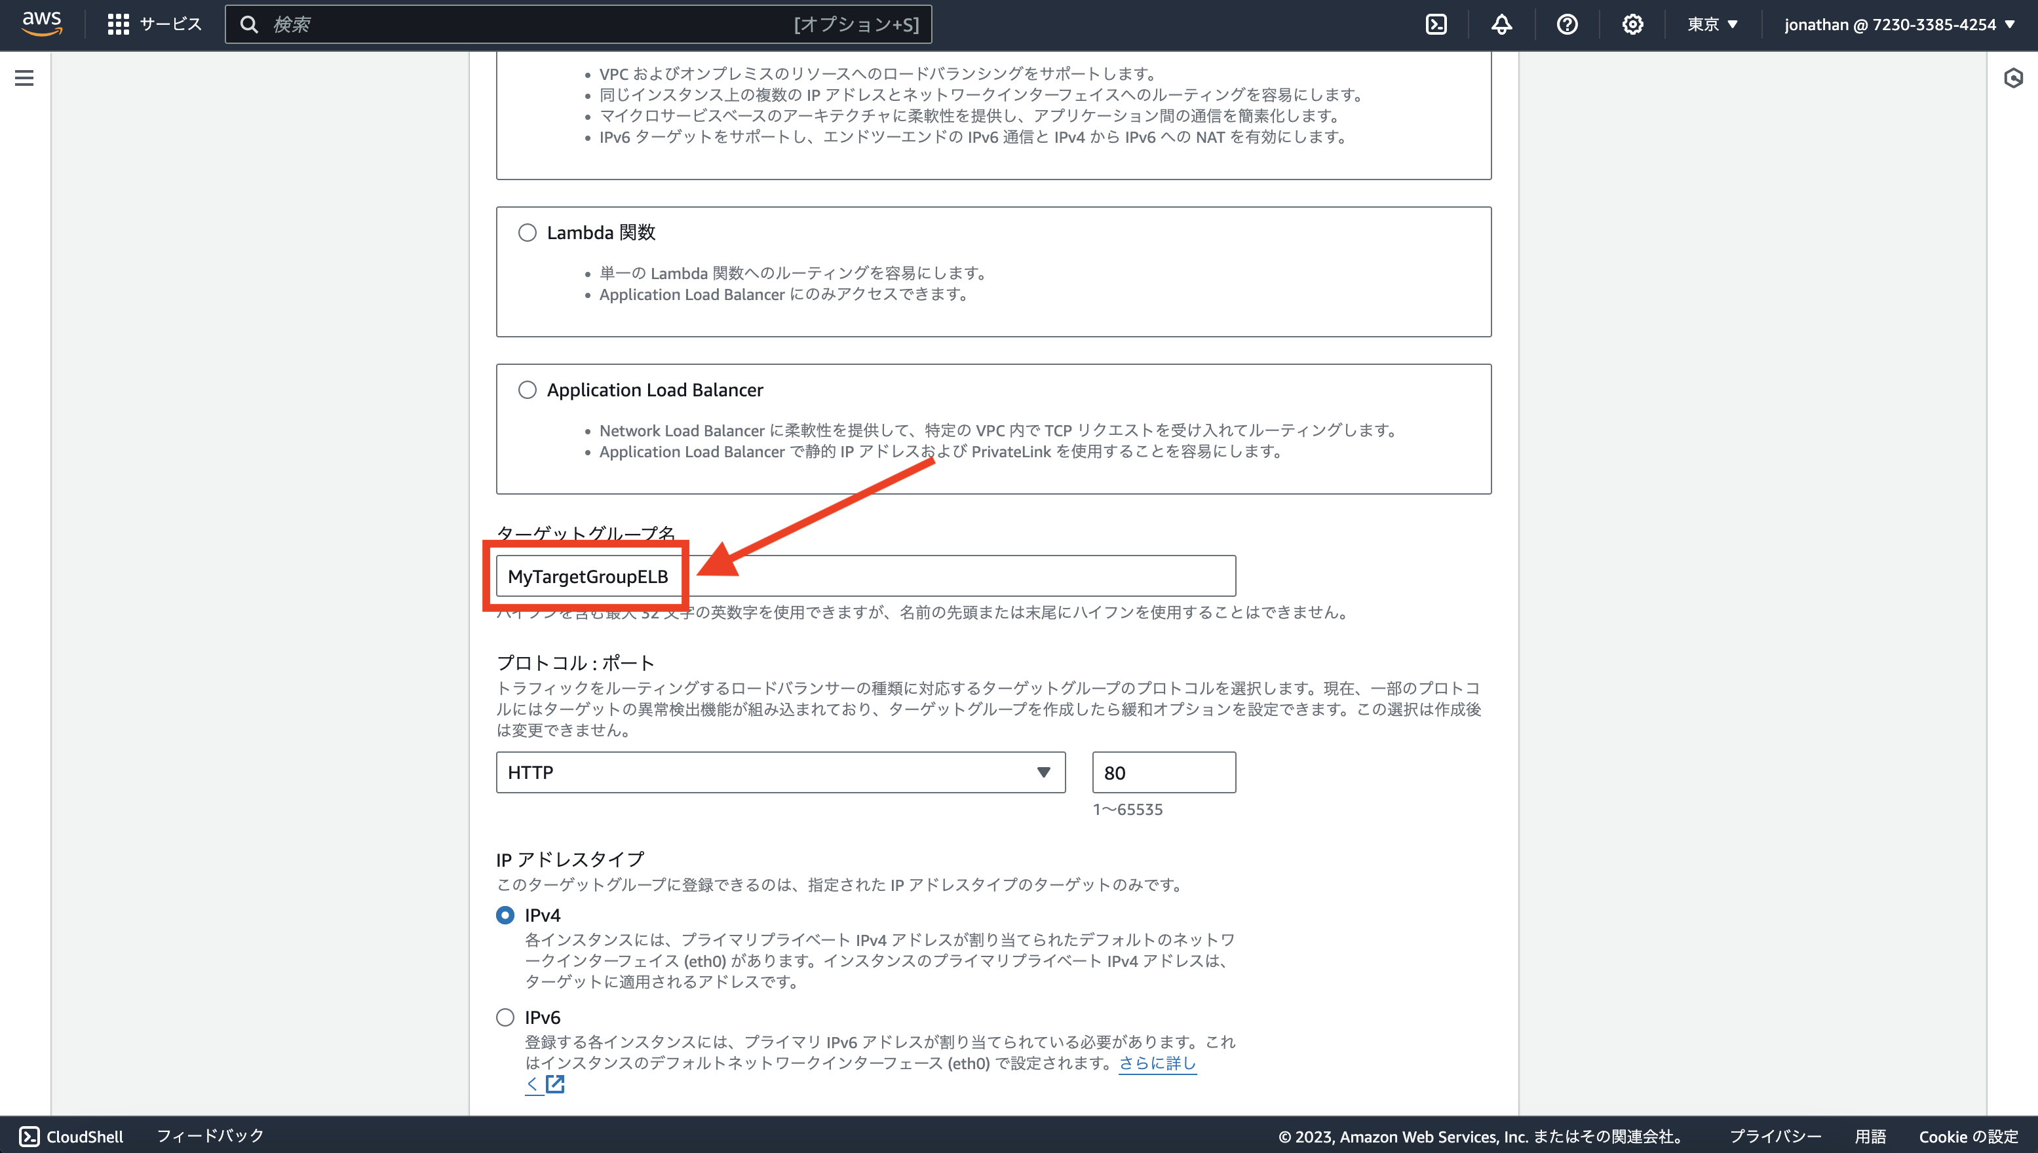Screen dimensions: 2038x1153
Task: Click the IPv4 radio button
Action: 505,915
